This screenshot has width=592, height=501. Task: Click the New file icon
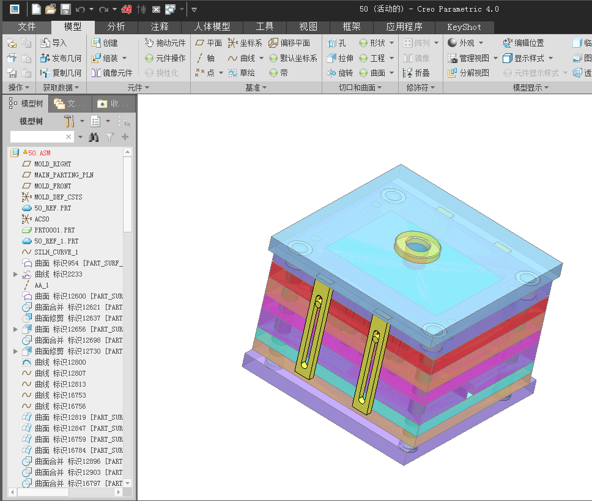pyautogui.click(x=36, y=9)
